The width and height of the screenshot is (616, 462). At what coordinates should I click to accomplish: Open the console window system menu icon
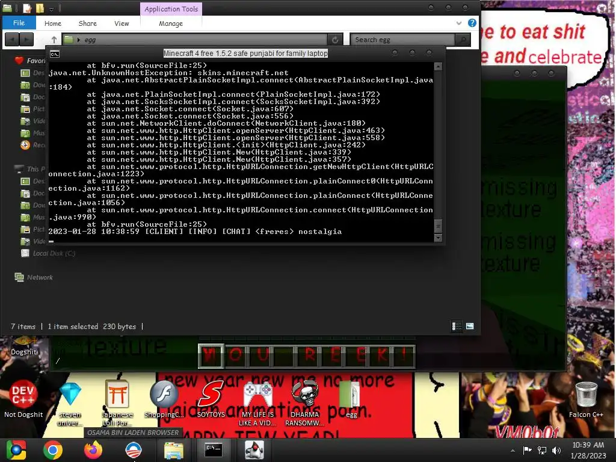tap(55, 54)
